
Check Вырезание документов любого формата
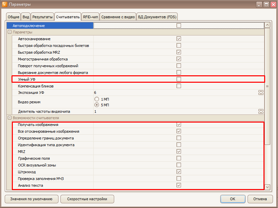pyautogui.click(x=179, y=72)
